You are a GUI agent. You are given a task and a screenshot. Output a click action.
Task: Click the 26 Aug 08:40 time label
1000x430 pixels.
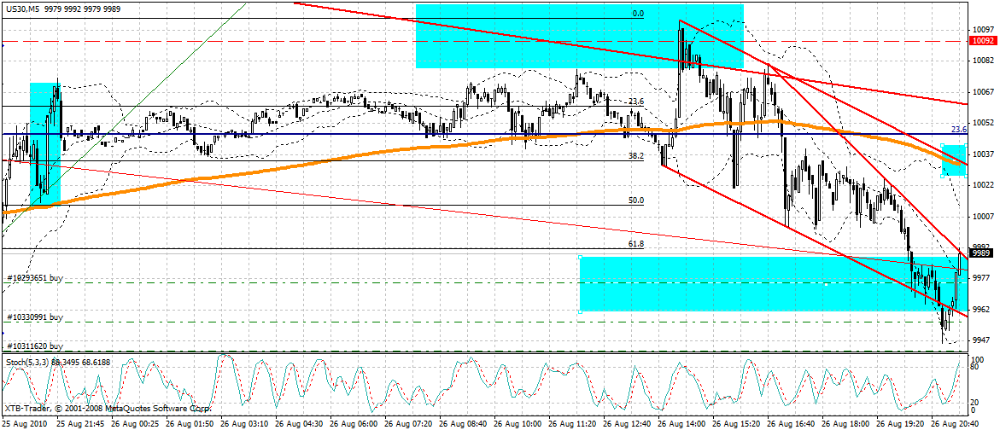click(464, 423)
